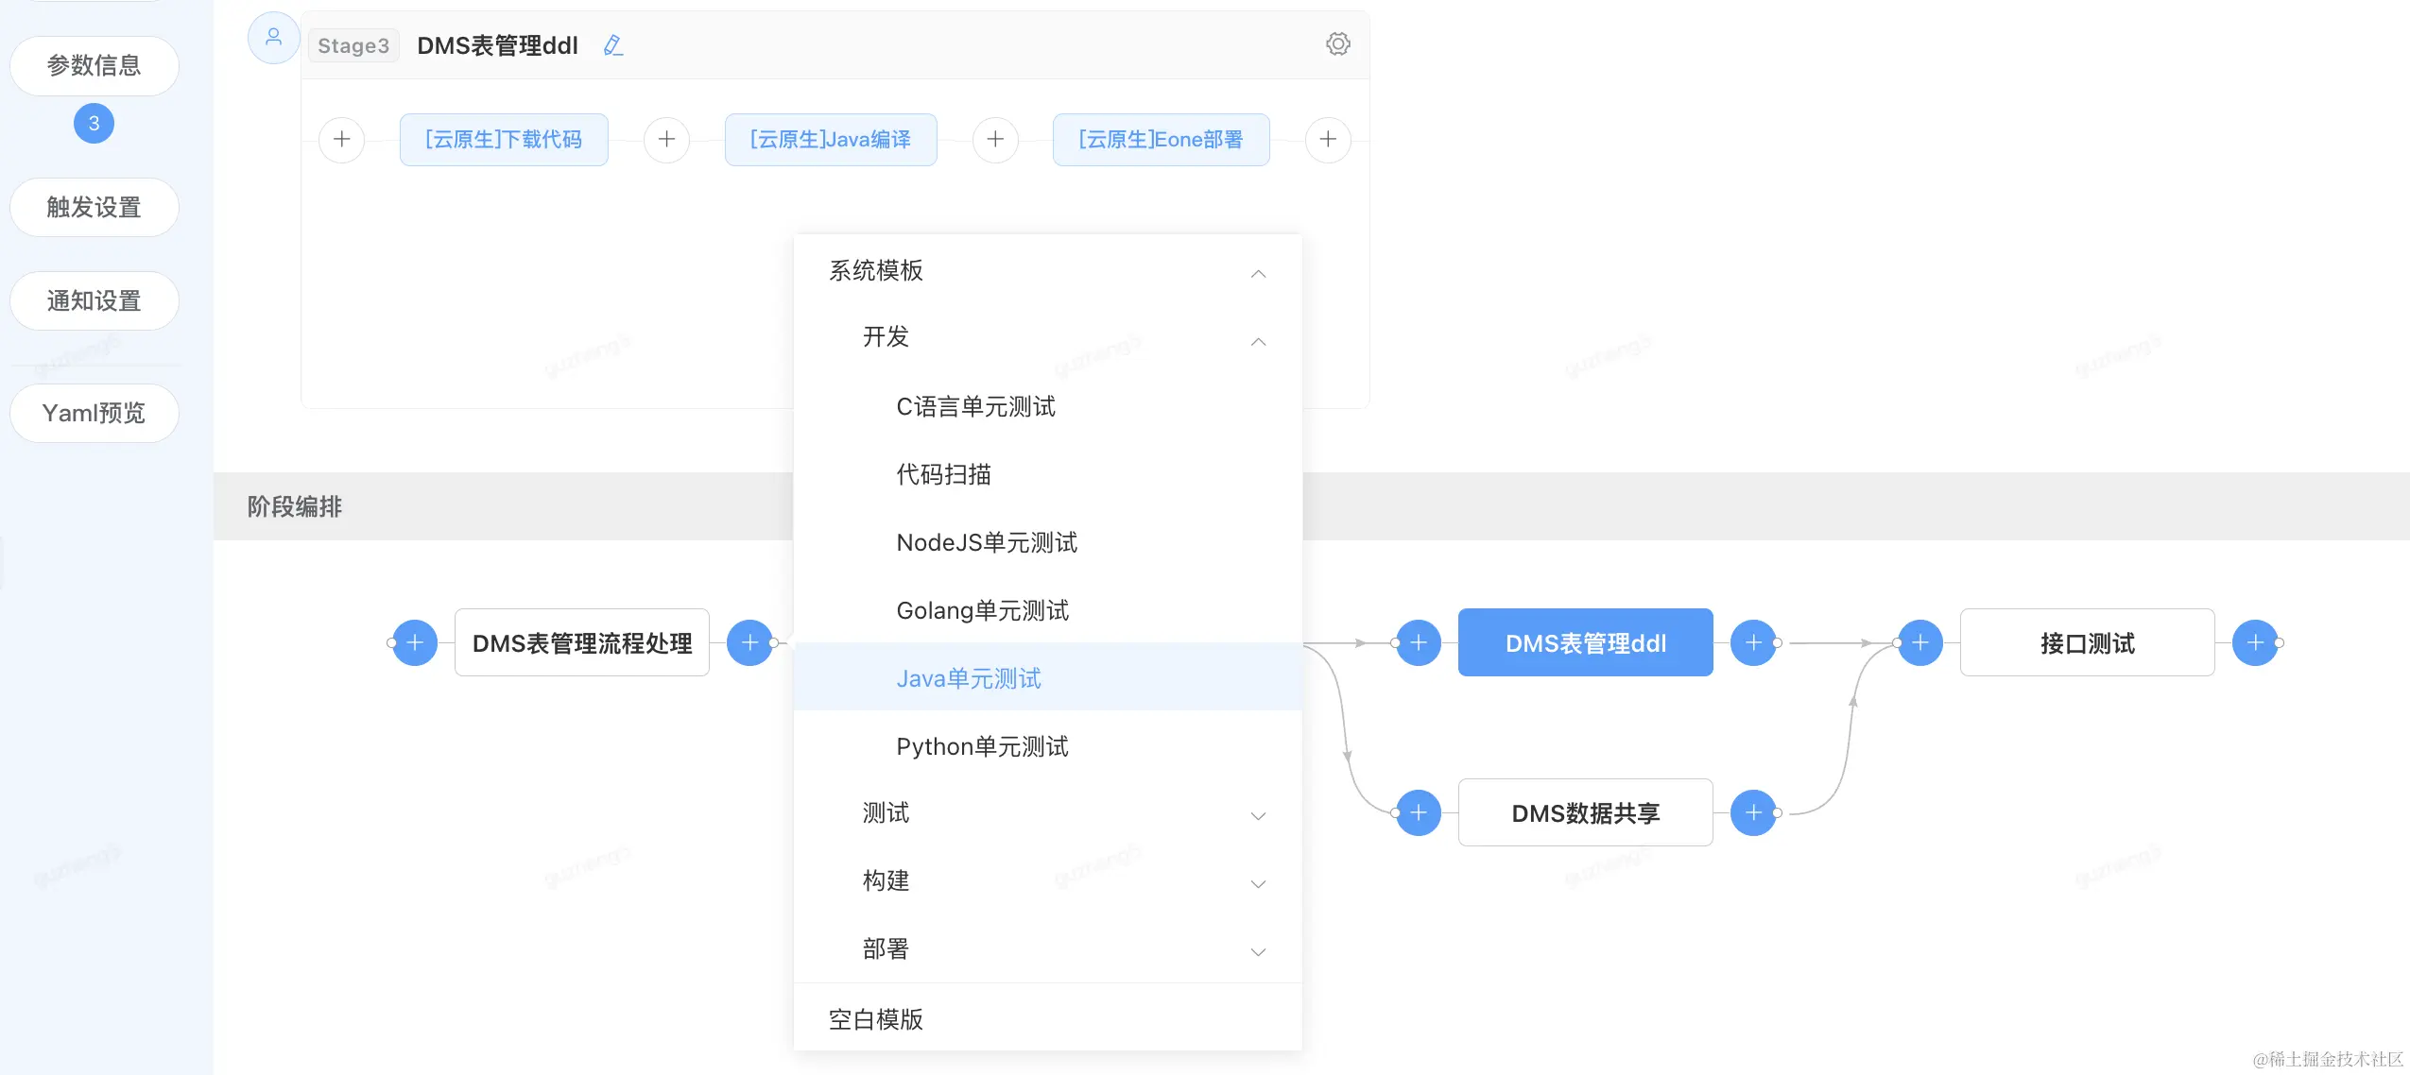Click the pencil edit icon beside DMS表管理ddl
The image size is (2410, 1075).
point(612,45)
